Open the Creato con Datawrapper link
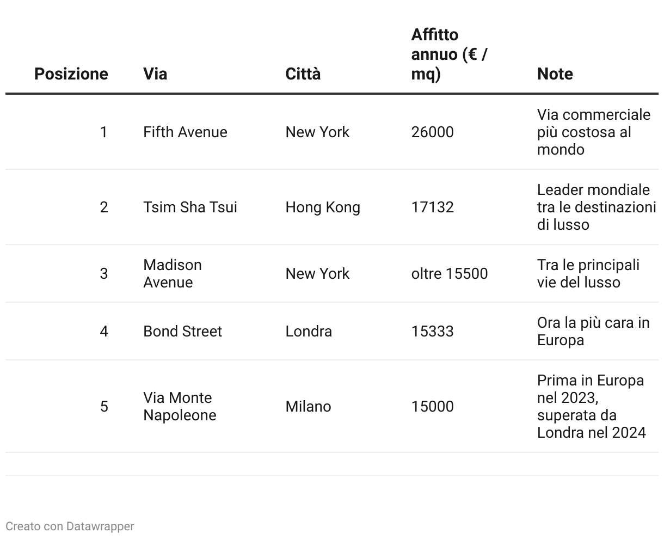664x539 pixels. point(70,526)
